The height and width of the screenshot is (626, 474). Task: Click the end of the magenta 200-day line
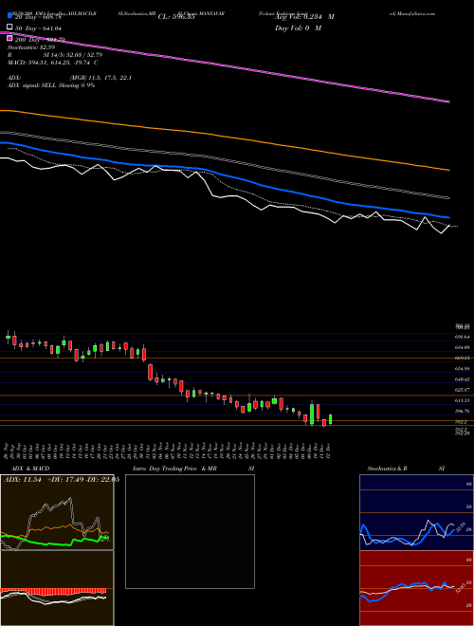(448, 101)
